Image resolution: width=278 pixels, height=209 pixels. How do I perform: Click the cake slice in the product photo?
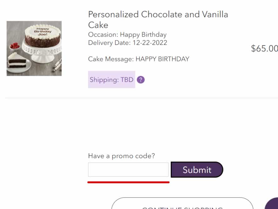click(x=17, y=61)
